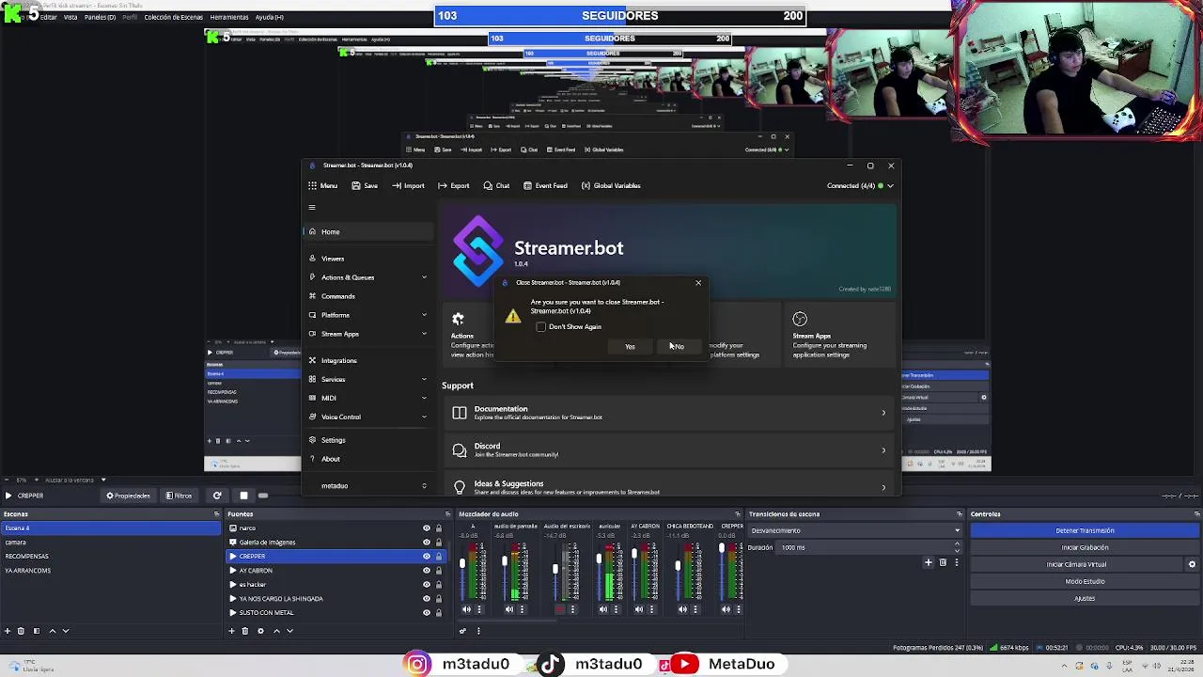This screenshot has height=677, width=1203.
Task: Remove selected source with trash icon
Action: pos(244,631)
